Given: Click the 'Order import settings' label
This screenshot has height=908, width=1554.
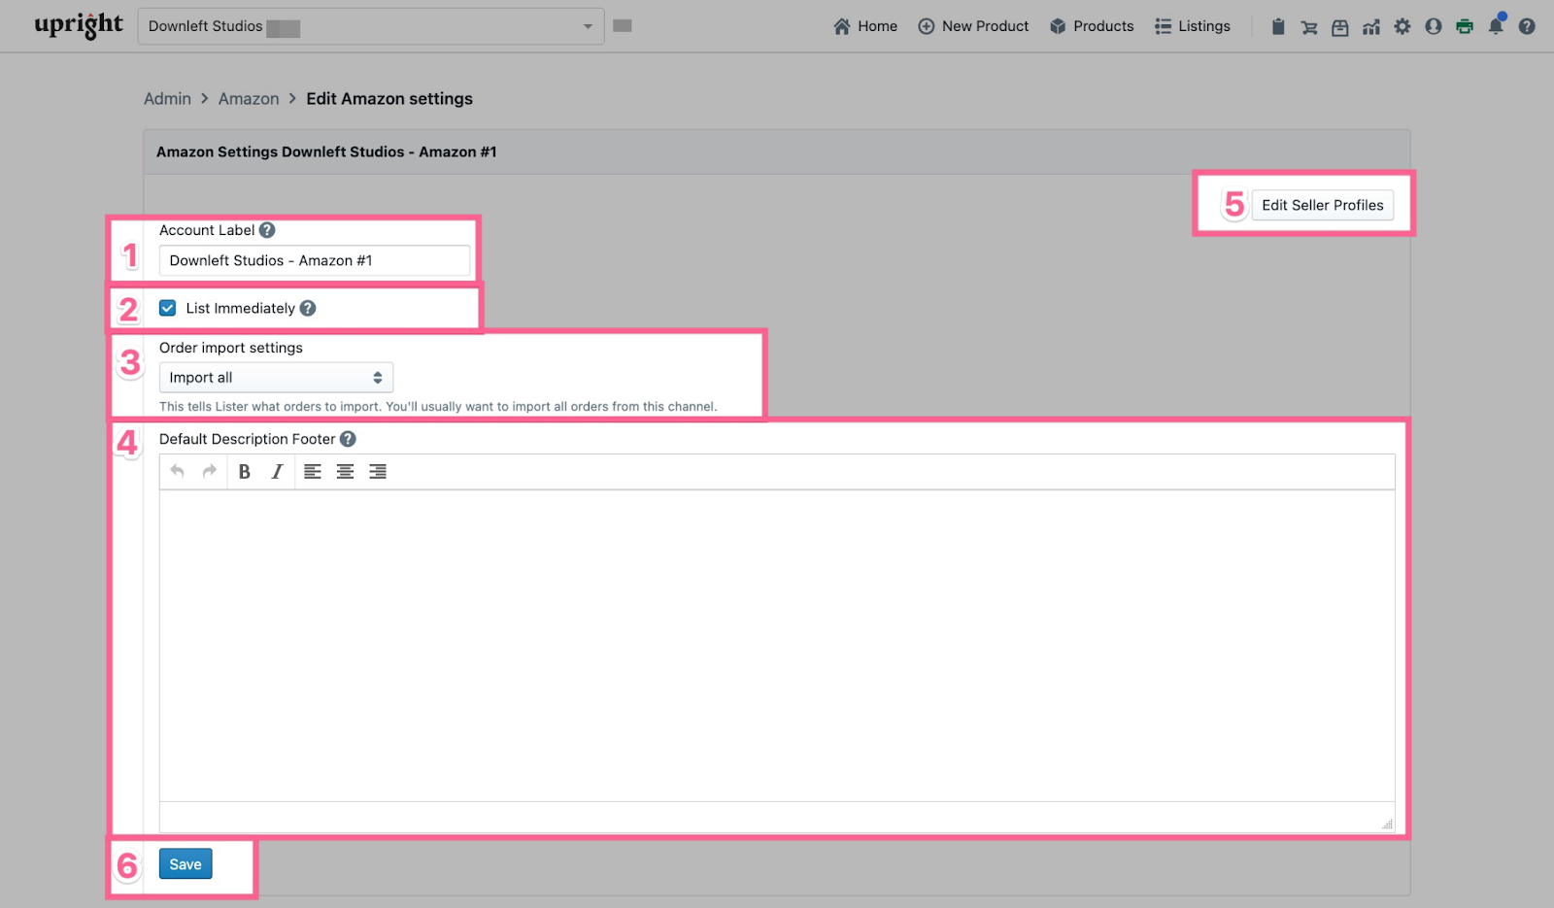Looking at the screenshot, I should click(231, 348).
